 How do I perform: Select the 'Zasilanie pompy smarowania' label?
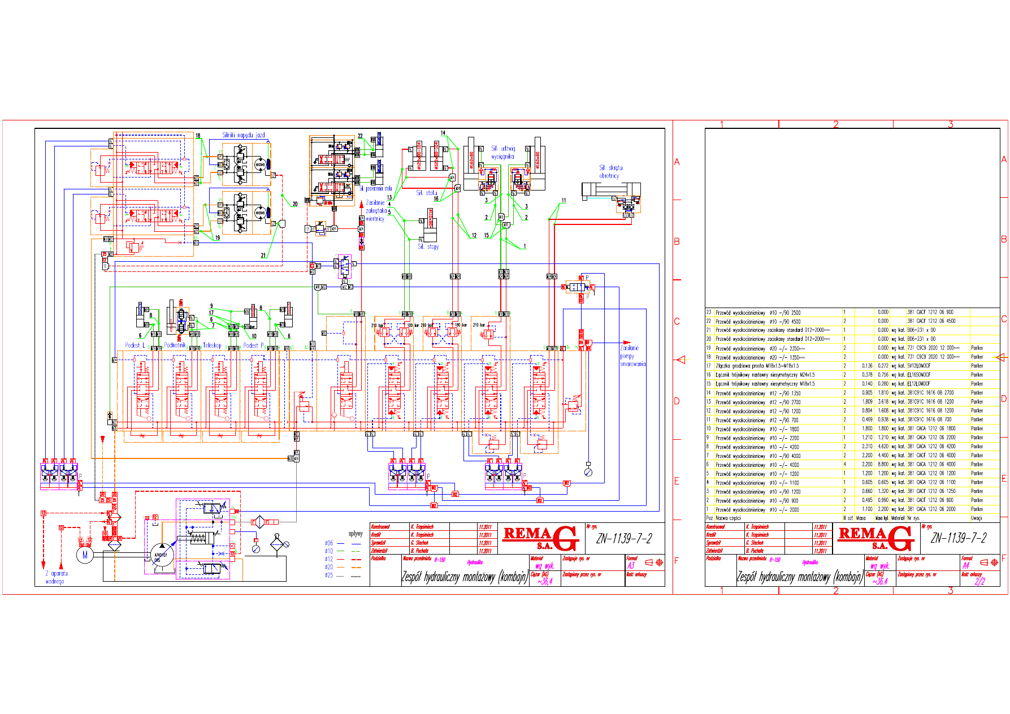[x=632, y=356]
